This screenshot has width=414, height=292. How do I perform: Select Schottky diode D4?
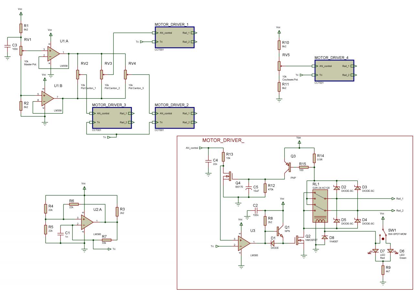tap(357, 221)
